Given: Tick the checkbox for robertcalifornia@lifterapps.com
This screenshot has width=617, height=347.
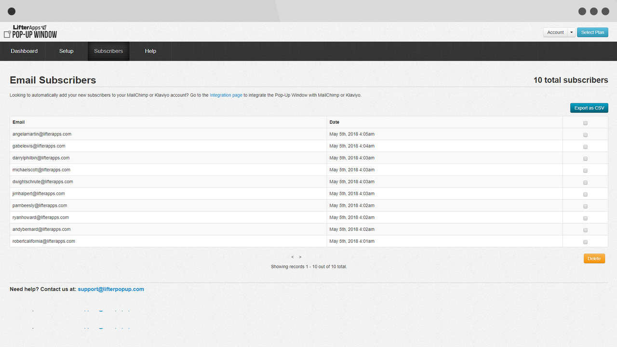Looking at the screenshot, I should click(x=585, y=242).
